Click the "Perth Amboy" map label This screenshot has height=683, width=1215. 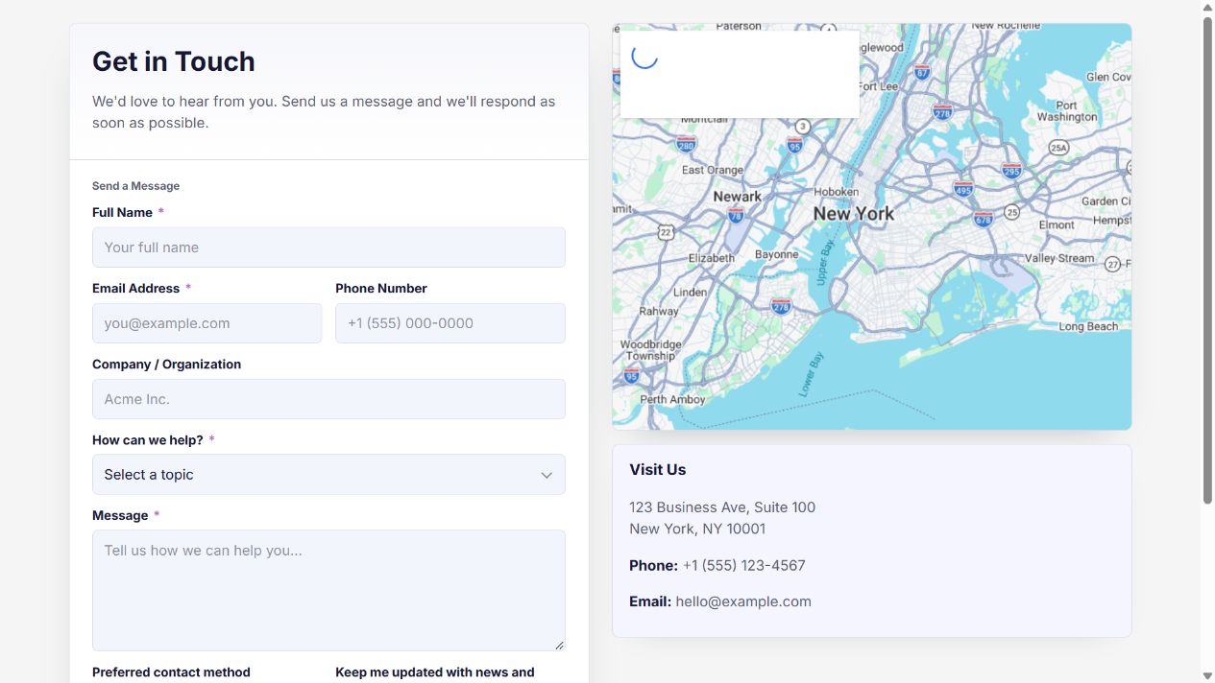click(672, 400)
